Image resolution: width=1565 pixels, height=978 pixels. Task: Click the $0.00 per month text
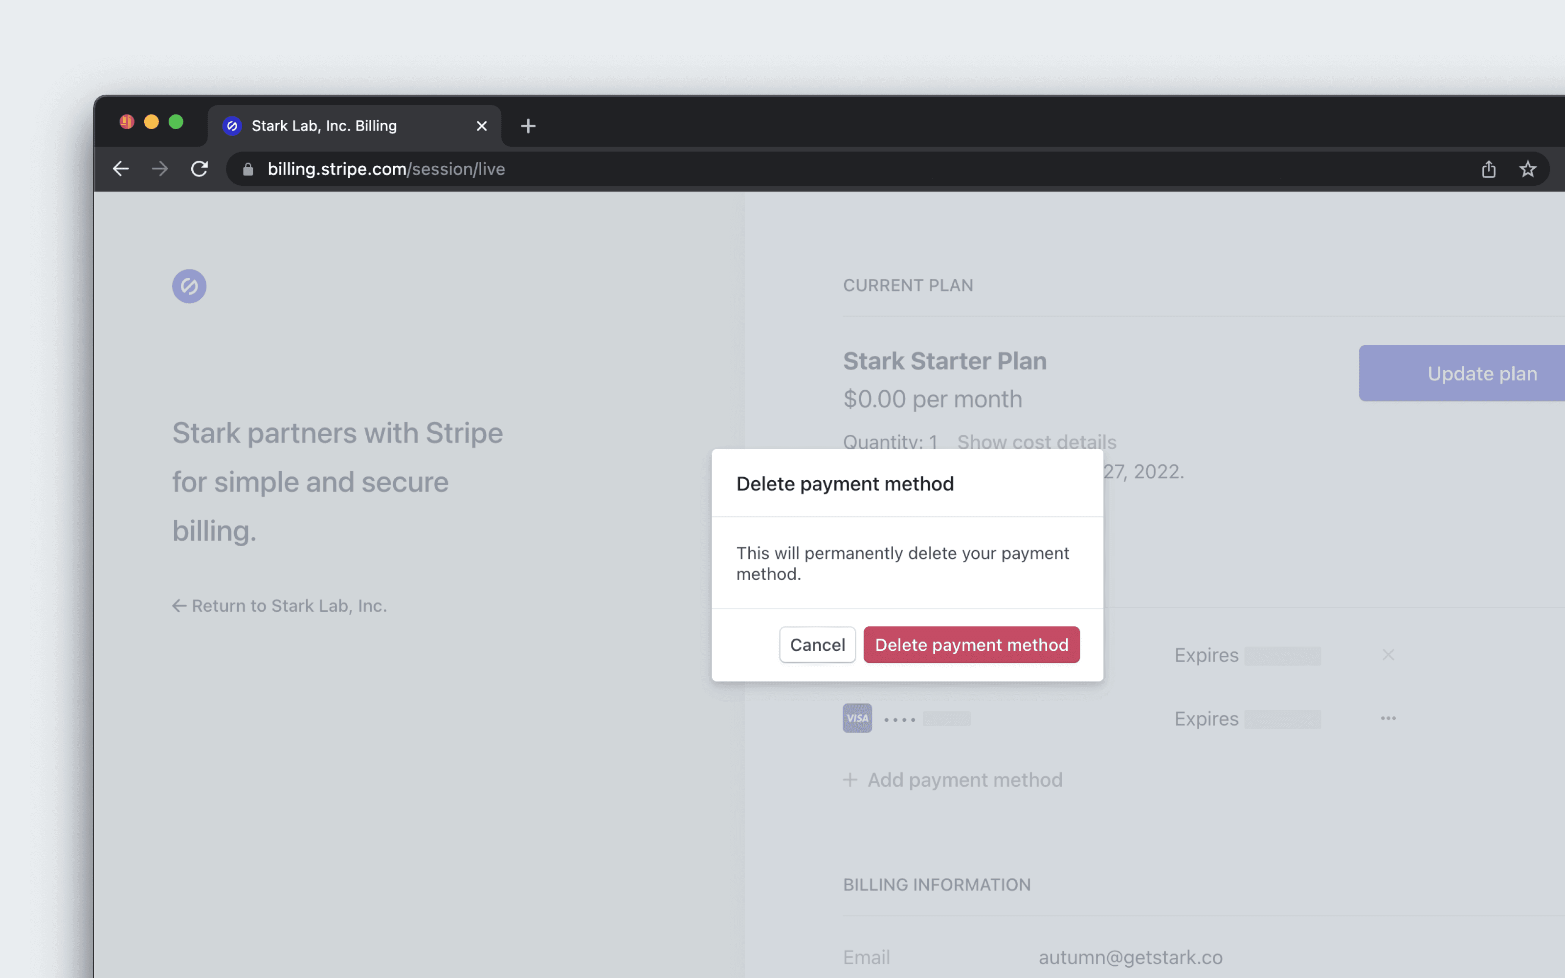click(x=933, y=399)
